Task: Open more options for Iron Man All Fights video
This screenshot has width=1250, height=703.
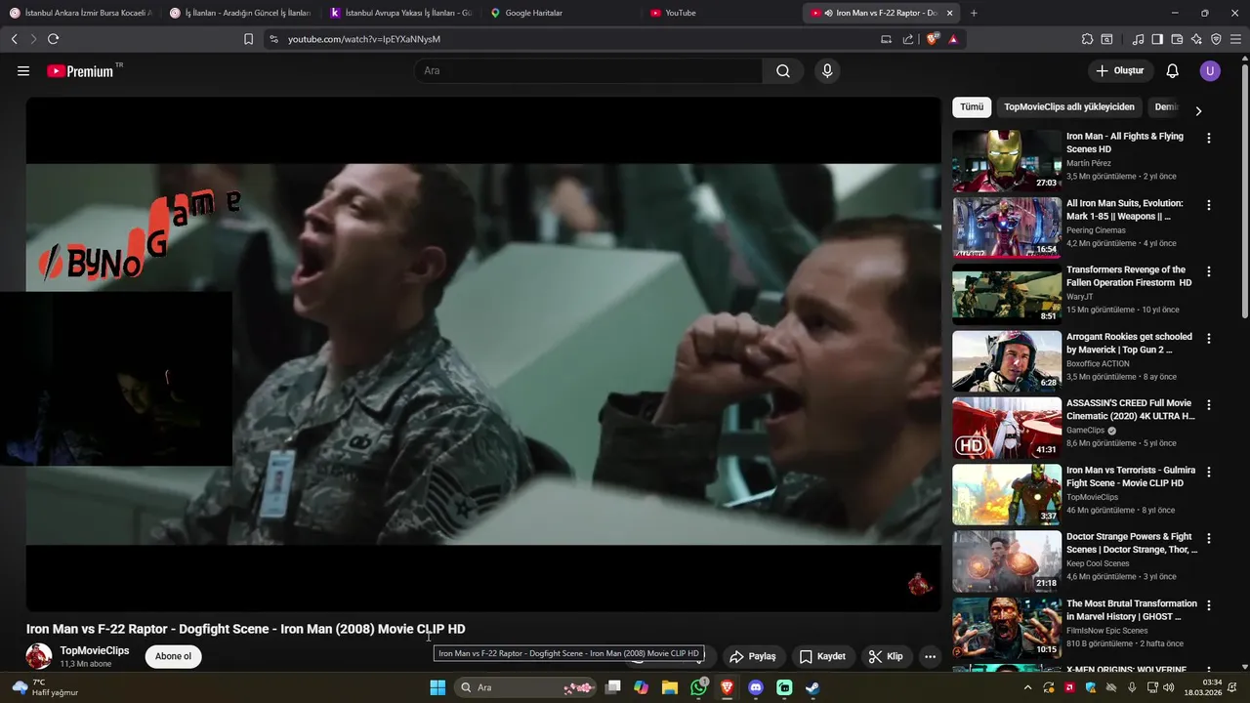Action: pos(1208,139)
